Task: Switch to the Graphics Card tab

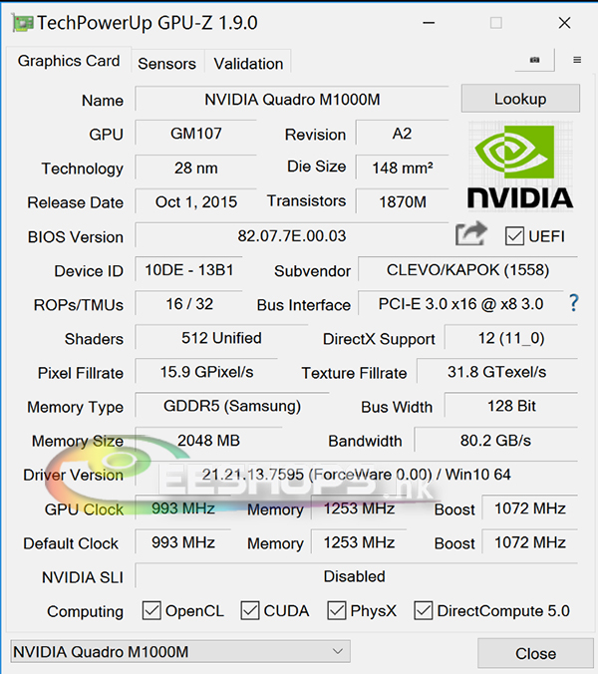Action: pyautogui.click(x=69, y=61)
